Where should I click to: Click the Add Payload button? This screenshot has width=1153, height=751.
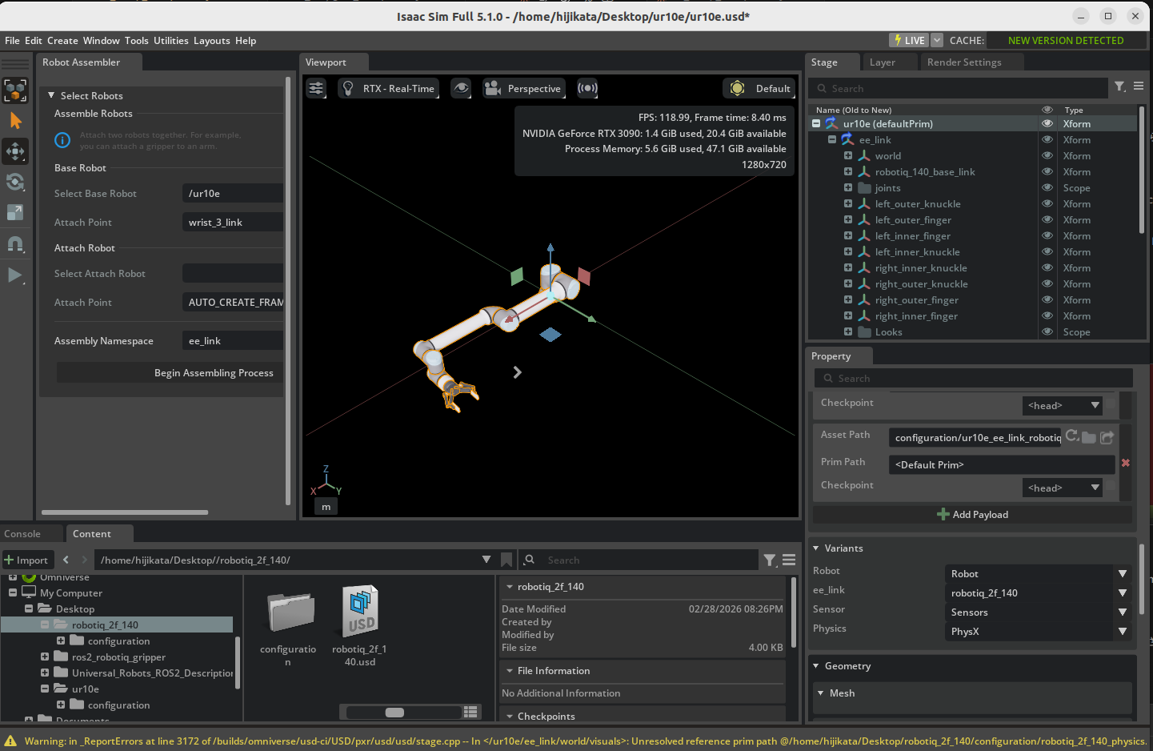pyautogui.click(x=972, y=515)
